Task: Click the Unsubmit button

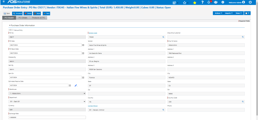Action: 17,14
